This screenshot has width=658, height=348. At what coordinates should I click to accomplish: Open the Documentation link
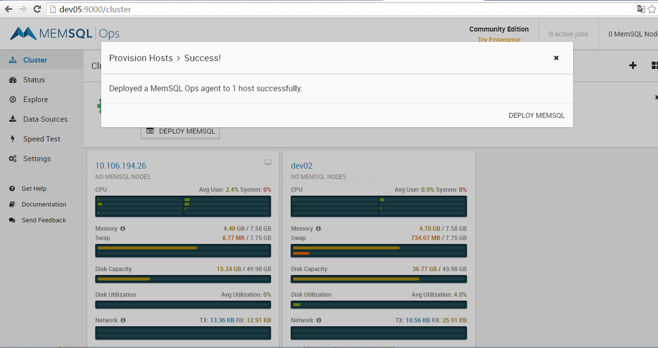pyautogui.click(x=44, y=205)
